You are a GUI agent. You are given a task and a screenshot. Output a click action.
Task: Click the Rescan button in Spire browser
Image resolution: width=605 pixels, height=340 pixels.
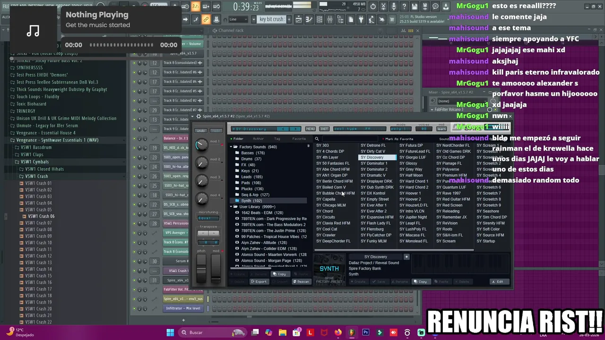(x=301, y=281)
